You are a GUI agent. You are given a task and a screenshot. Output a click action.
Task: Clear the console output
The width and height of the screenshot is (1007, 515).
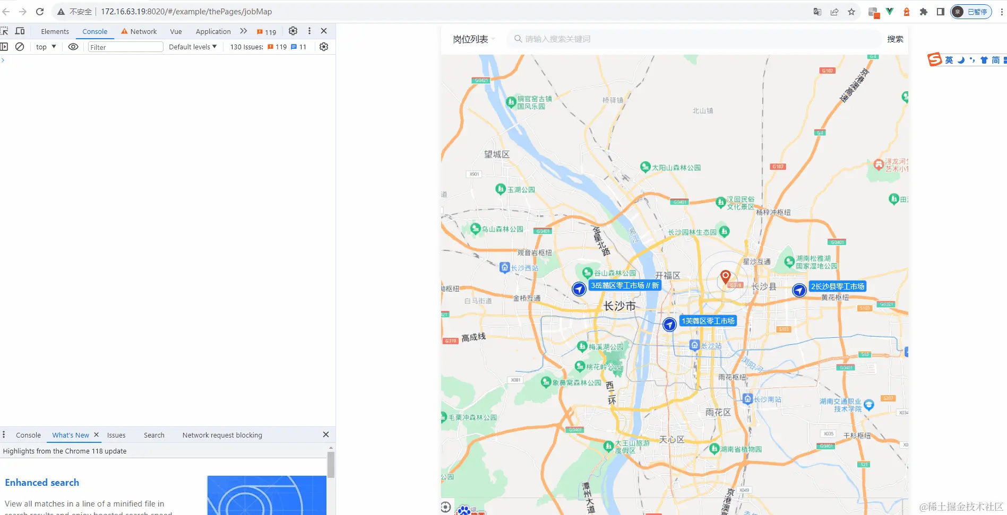click(x=20, y=47)
